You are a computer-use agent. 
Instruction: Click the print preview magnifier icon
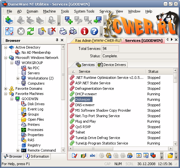tap(73, 31)
